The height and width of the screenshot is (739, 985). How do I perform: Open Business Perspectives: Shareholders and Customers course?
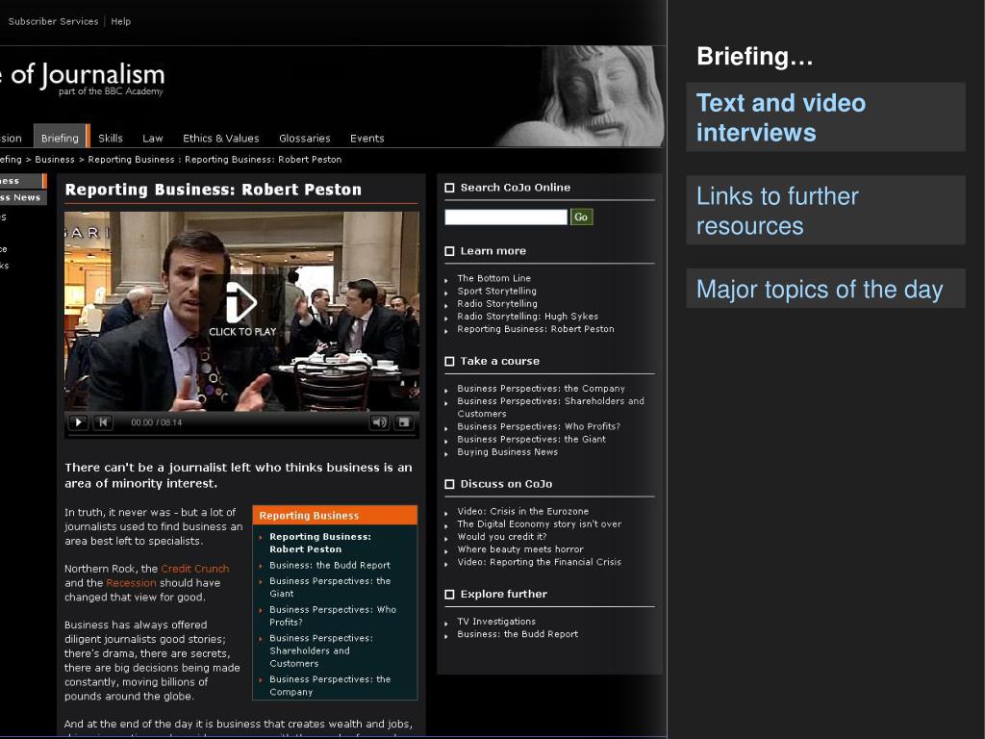(550, 407)
